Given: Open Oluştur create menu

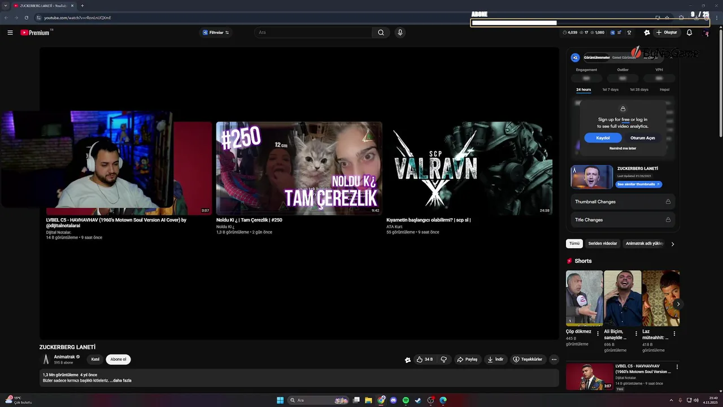Looking at the screenshot, I should tap(667, 33).
